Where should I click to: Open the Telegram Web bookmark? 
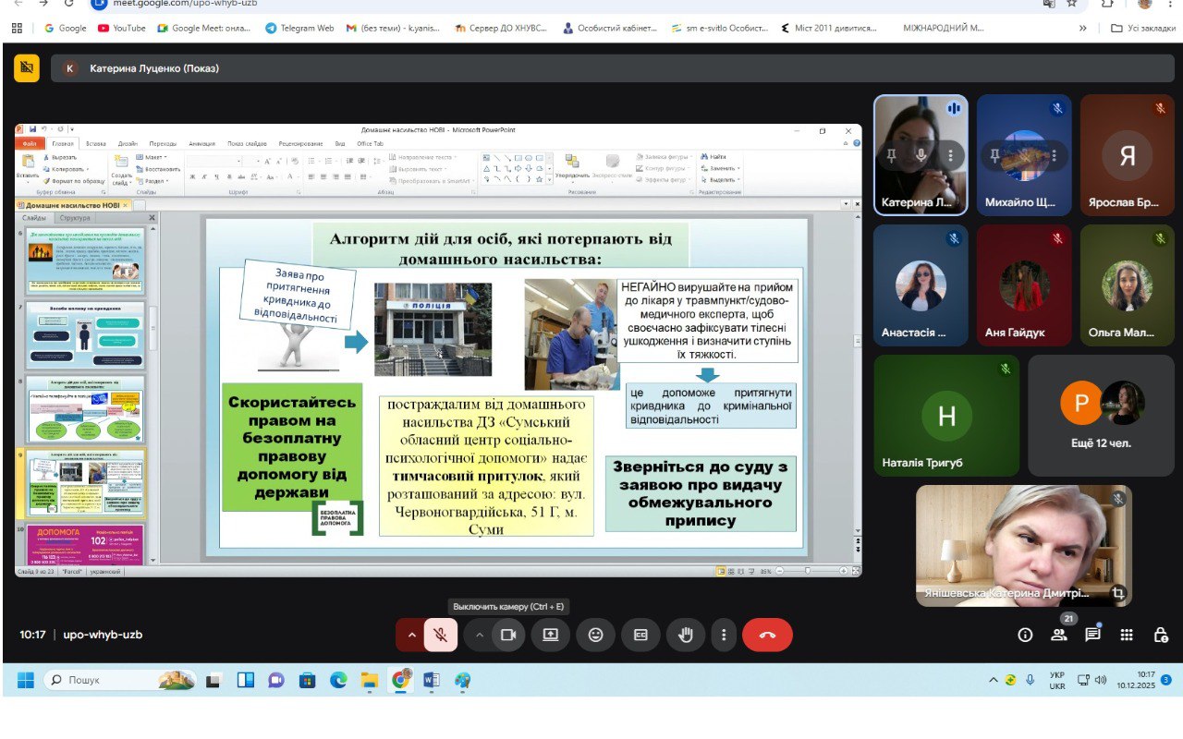pyautogui.click(x=299, y=28)
